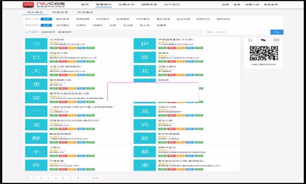Image resolution: width=306 pixels, height=184 pixels.
Task: Select 全部 in the 服务分类 row
Action: 46,19
